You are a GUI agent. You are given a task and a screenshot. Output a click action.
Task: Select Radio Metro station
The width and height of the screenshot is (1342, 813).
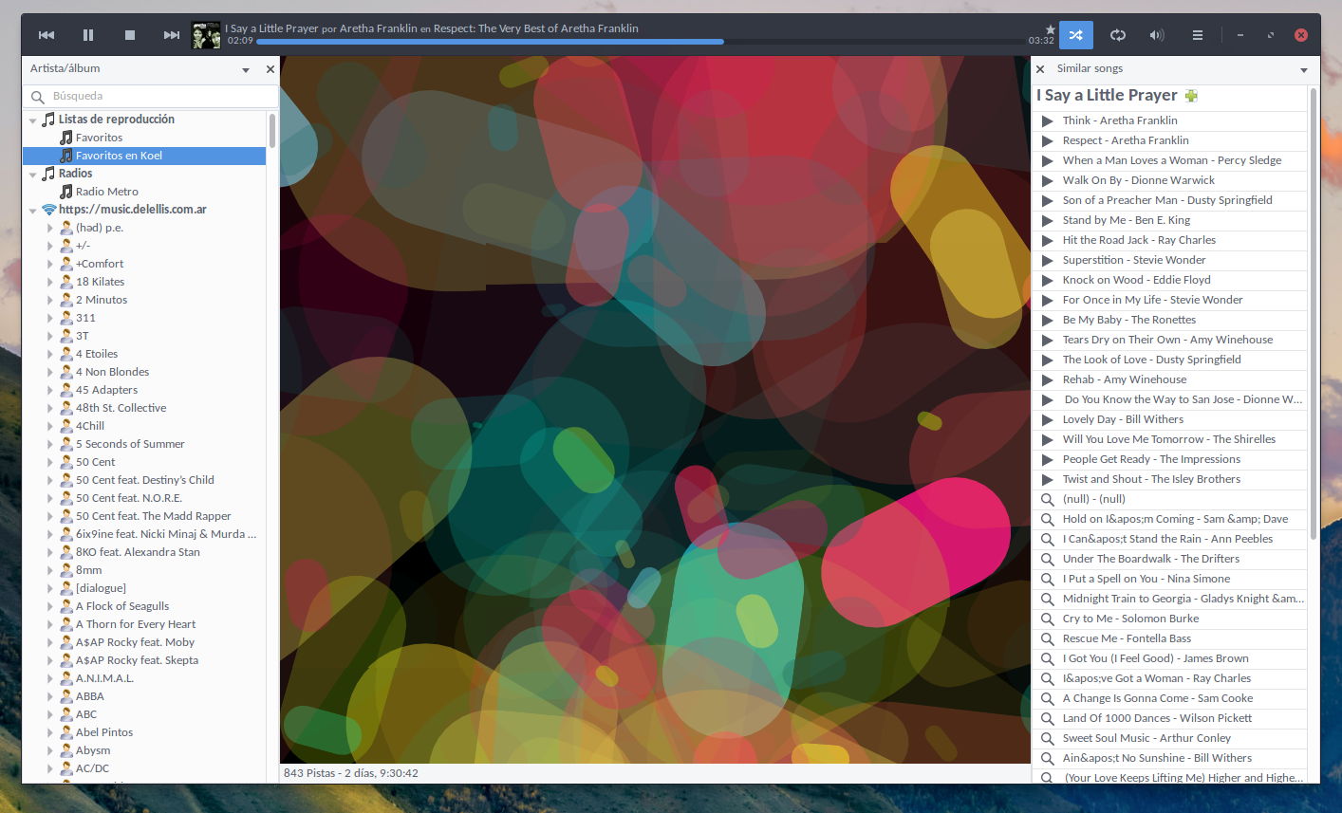click(x=107, y=192)
